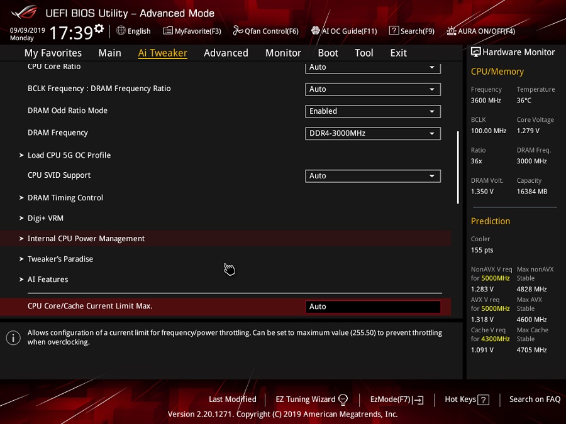Click the 17:39 clock display
The height and width of the screenshot is (424, 566).
click(x=71, y=33)
